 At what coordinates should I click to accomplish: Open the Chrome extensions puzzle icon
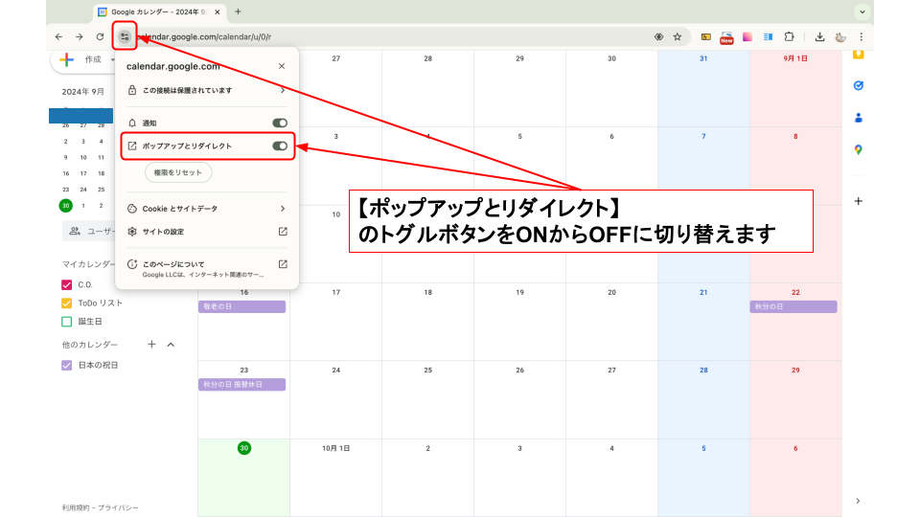tap(789, 37)
